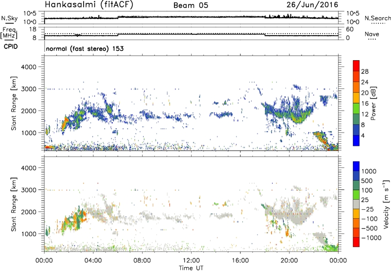Select the gray segment of Velocity colorbar
This screenshot has width=391, height=271.
[x=356, y=204]
